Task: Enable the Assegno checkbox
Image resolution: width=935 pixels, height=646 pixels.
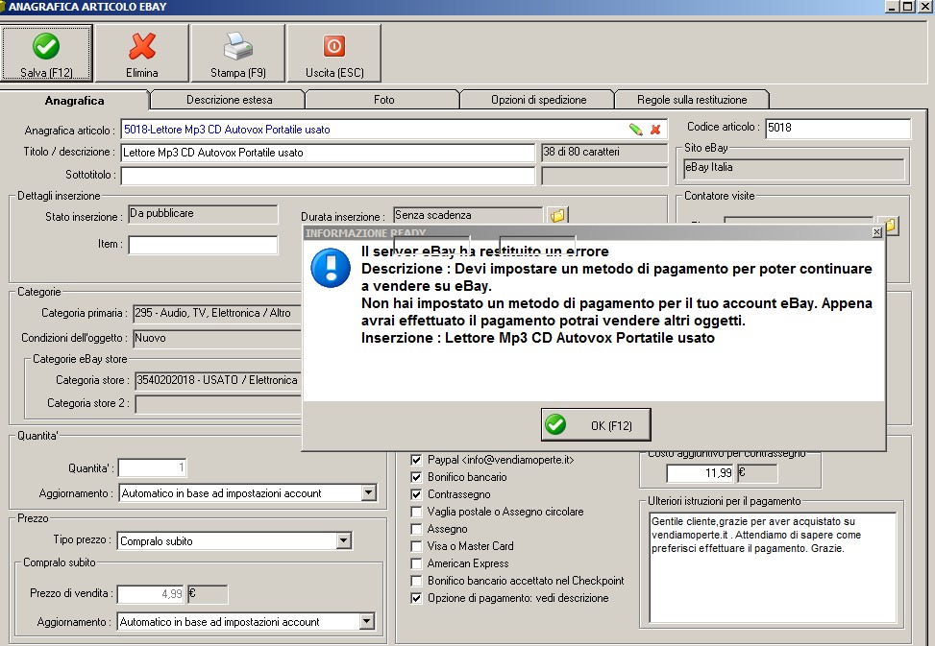Action: pyautogui.click(x=416, y=529)
